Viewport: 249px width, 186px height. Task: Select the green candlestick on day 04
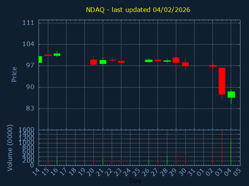pyautogui.click(x=231, y=95)
